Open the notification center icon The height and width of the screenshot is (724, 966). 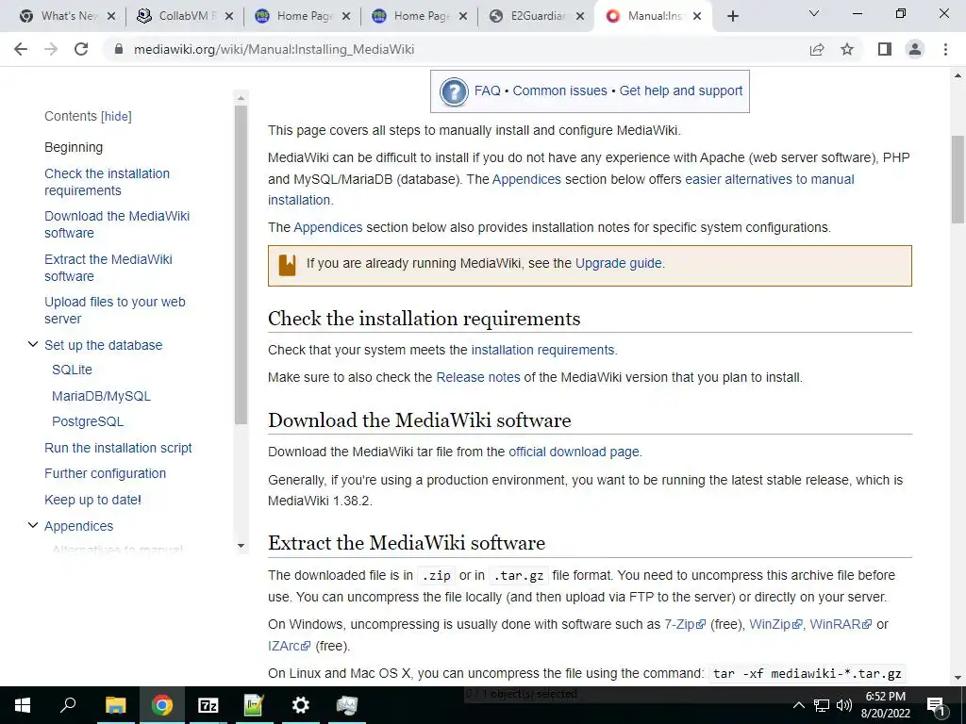[x=935, y=706]
